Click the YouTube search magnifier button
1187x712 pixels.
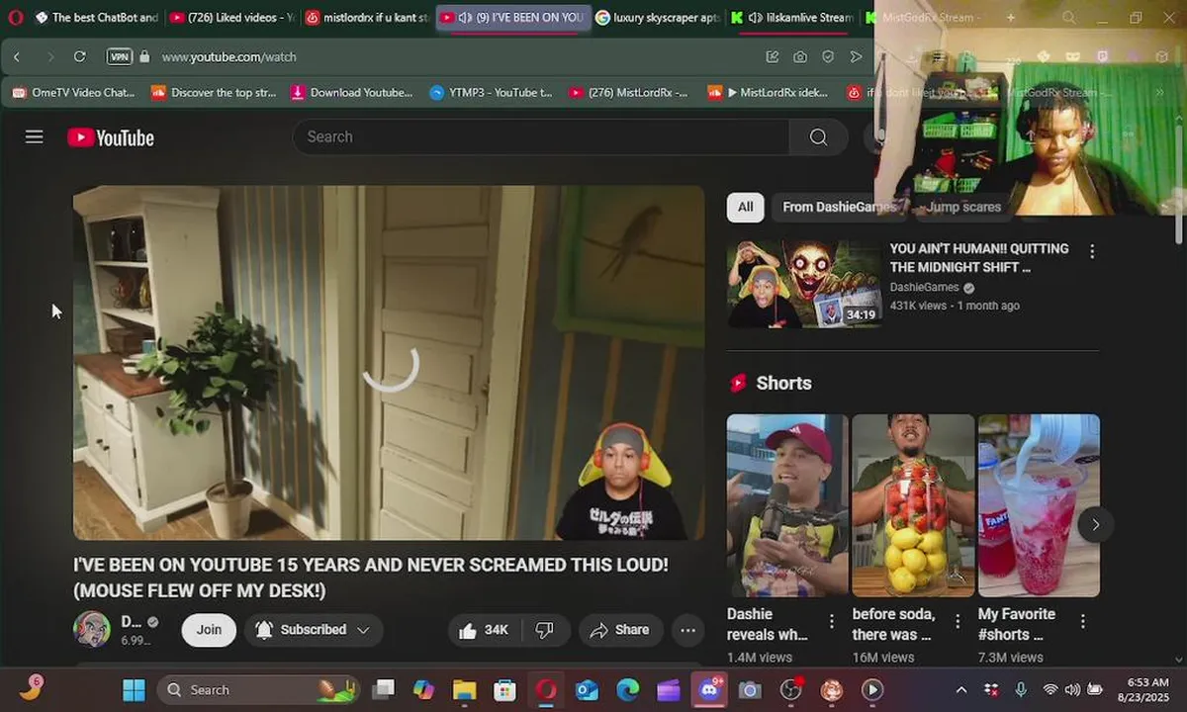(818, 137)
